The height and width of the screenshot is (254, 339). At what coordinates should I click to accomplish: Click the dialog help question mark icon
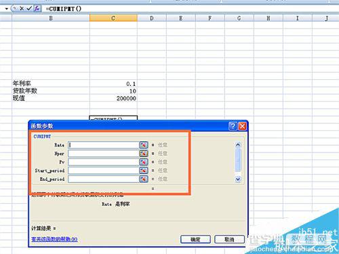[233, 126]
